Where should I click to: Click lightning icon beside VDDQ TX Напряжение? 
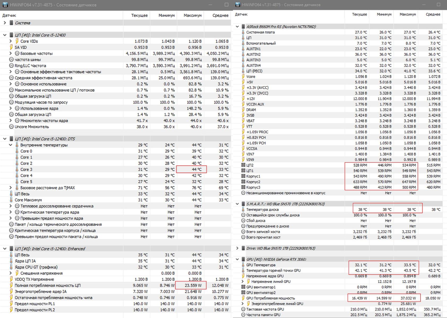pos(11,279)
